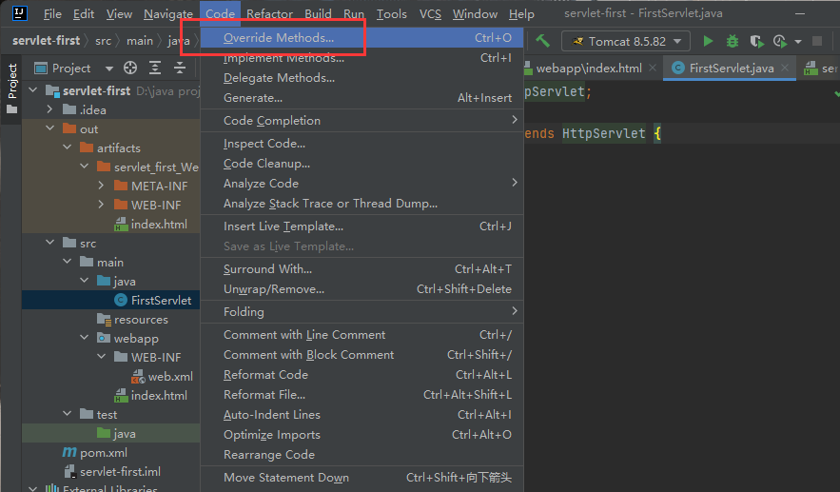Viewport: 840px width, 492px height.
Task: Collapse the artifacts folder node
Action: (67, 148)
